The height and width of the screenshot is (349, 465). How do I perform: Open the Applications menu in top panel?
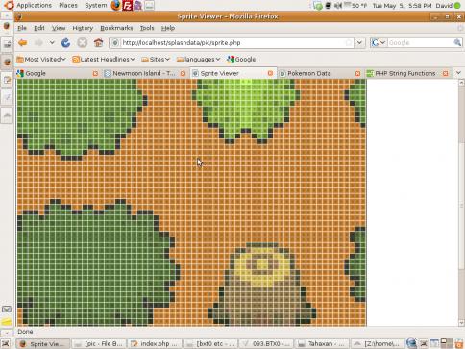pyautogui.click(x=34, y=5)
